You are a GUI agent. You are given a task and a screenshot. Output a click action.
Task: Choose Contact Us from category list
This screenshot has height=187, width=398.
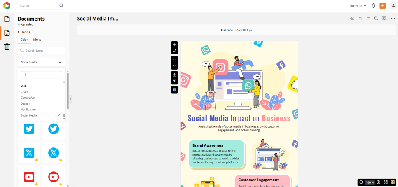click(28, 98)
